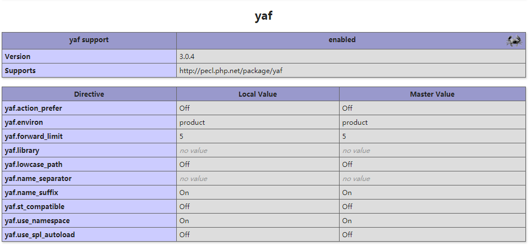Viewport: 531px width, 249px height.
Task: Click the yaf logo icon in header row
Action: pos(513,40)
